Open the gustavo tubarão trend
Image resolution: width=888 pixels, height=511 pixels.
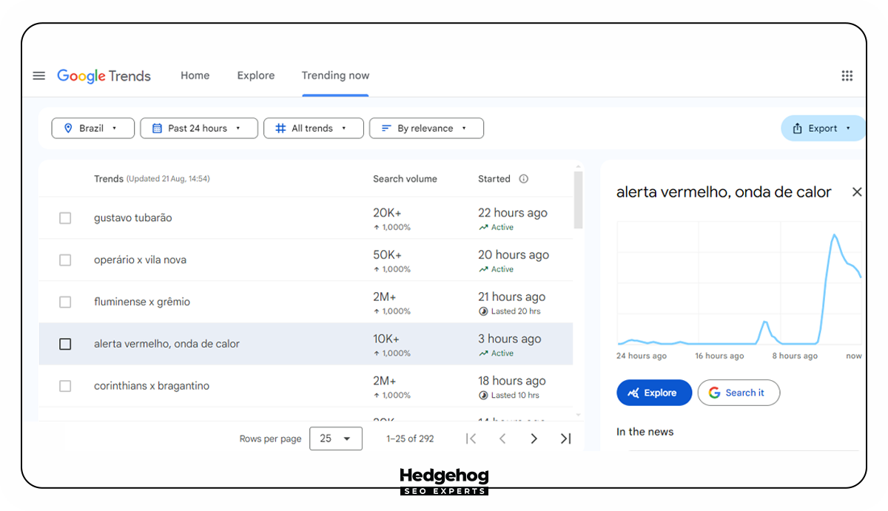pyautogui.click(x=133, y=218)
